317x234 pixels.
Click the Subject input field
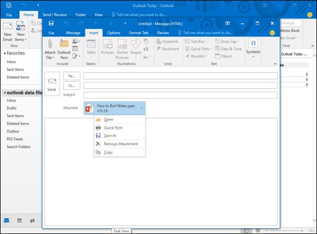pyautogui.click(x=180, y=95)
